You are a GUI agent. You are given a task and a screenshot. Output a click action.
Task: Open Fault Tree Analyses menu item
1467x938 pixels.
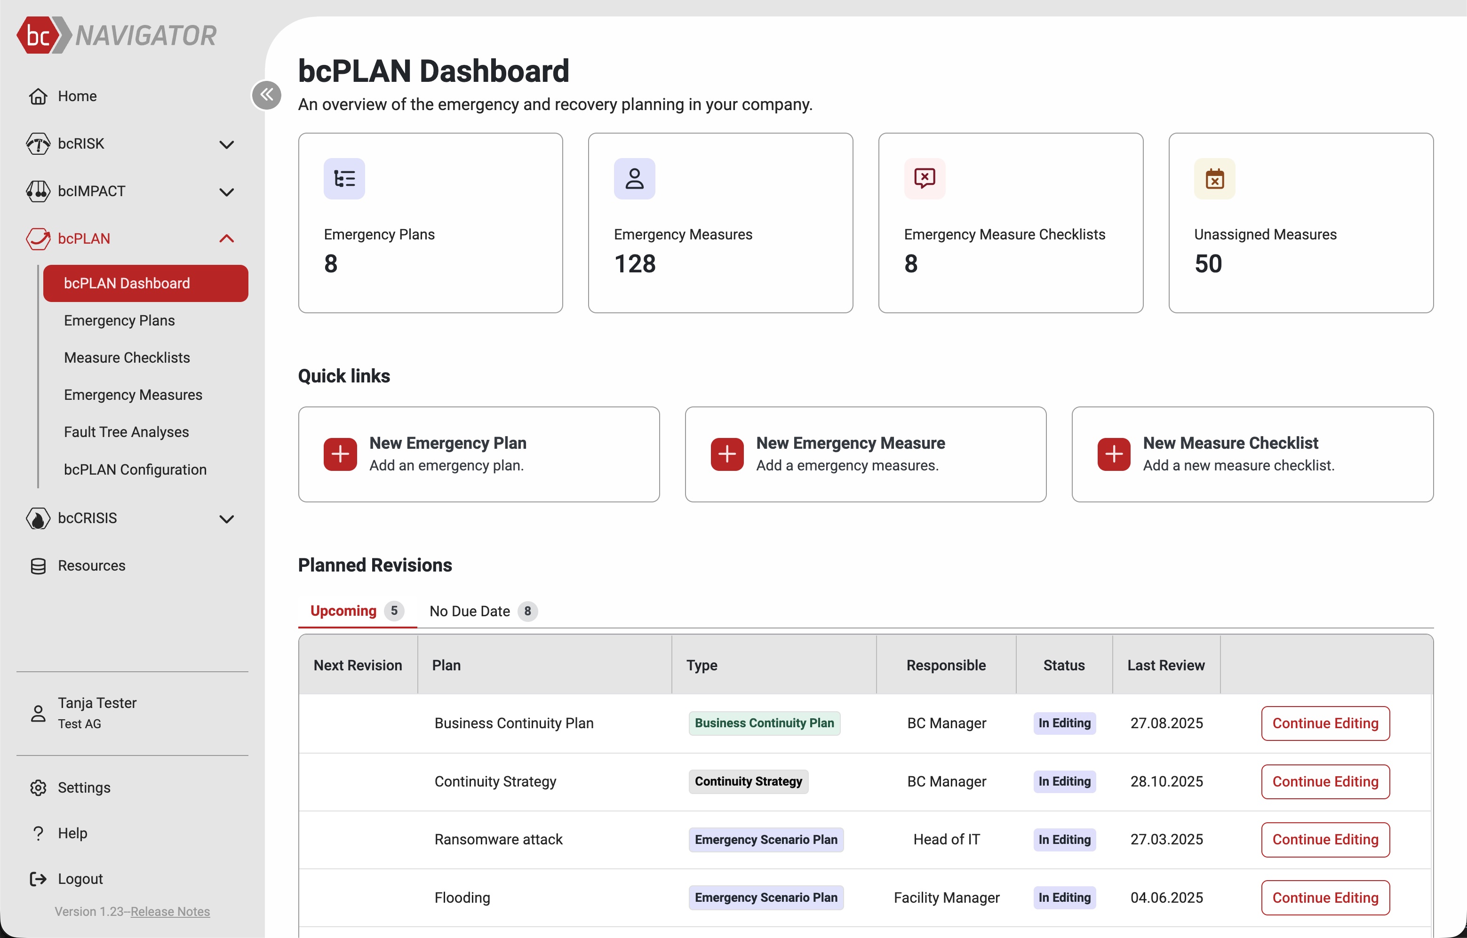click(x=126, y=432)
